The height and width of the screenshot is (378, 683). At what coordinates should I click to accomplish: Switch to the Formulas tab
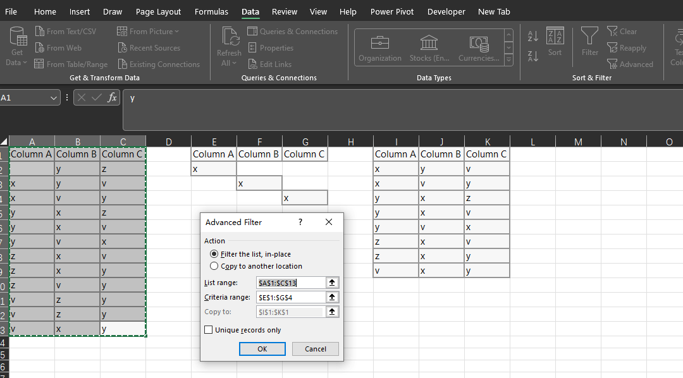pos(211,12)
